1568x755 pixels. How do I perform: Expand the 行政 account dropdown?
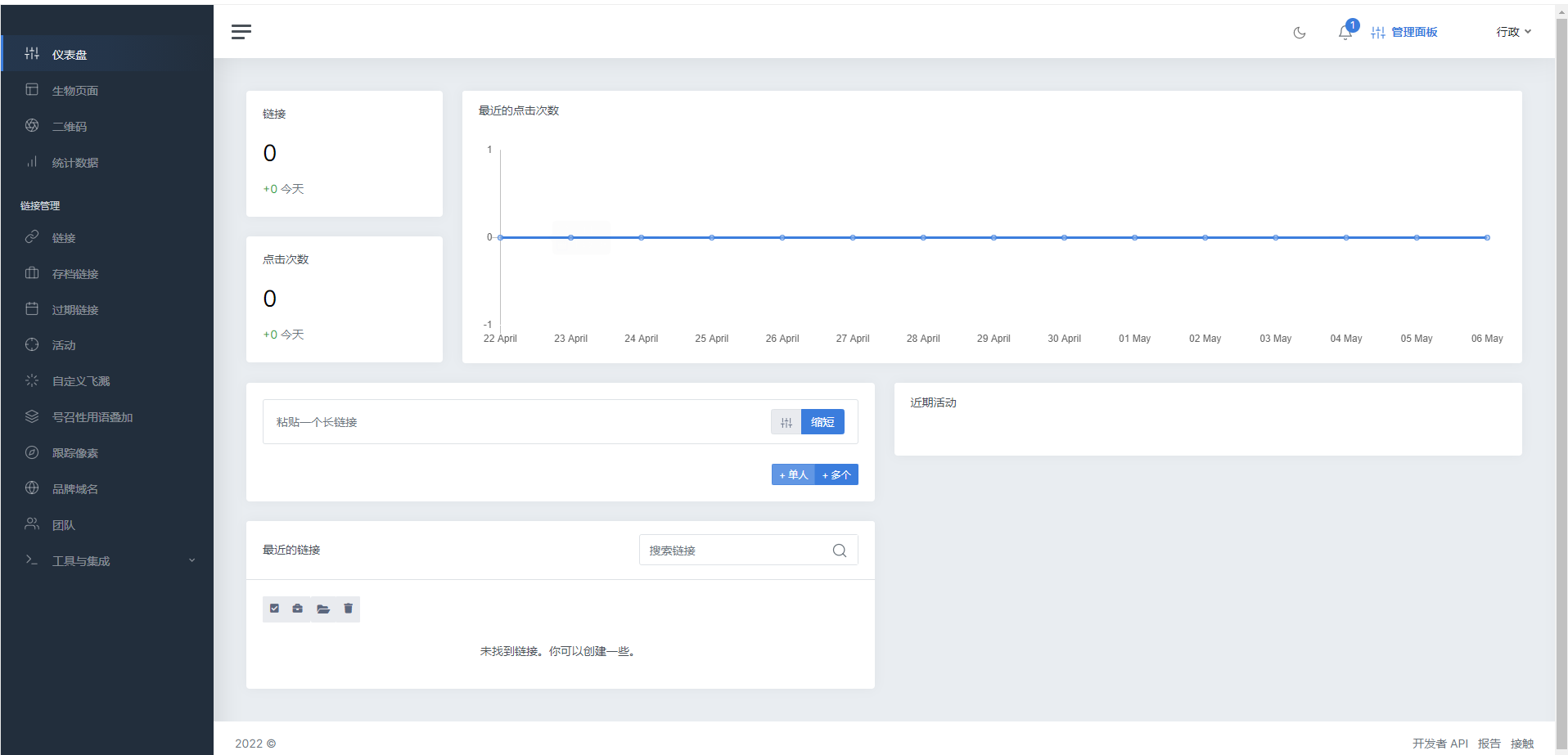coord(1512,32)
